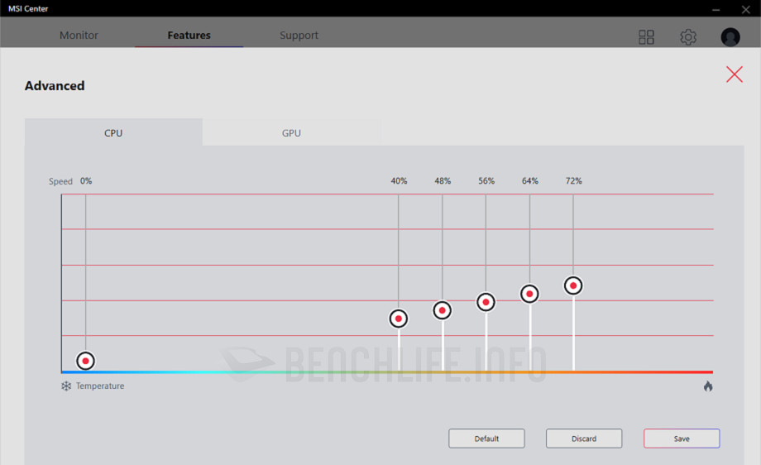Click the MSI Center title text
This screenshot has height=465, width=761.
pos(28,9)
